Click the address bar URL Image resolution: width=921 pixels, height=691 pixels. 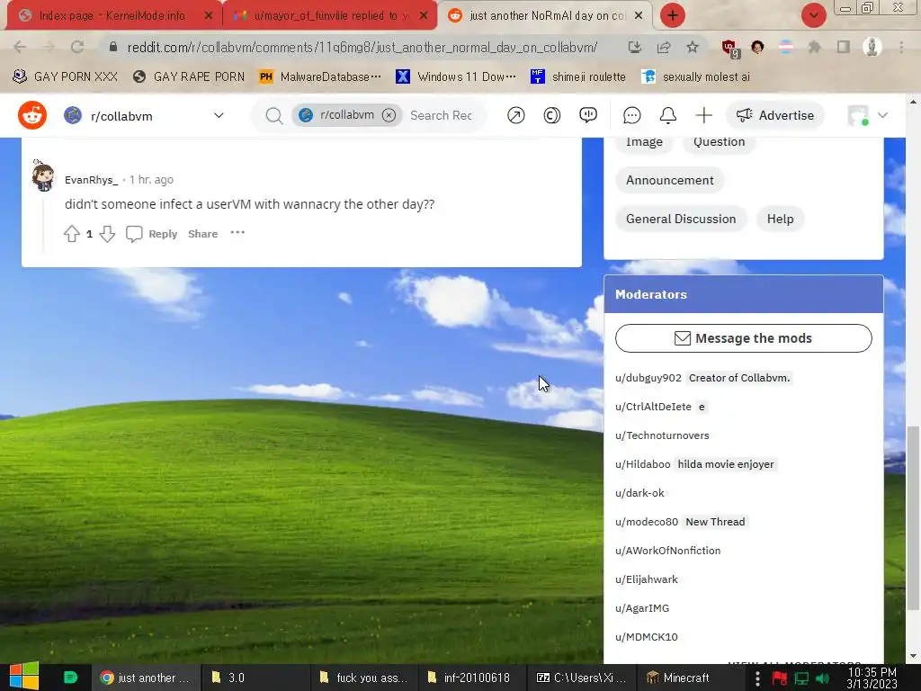pyautogui.click(x=362, y=47)
